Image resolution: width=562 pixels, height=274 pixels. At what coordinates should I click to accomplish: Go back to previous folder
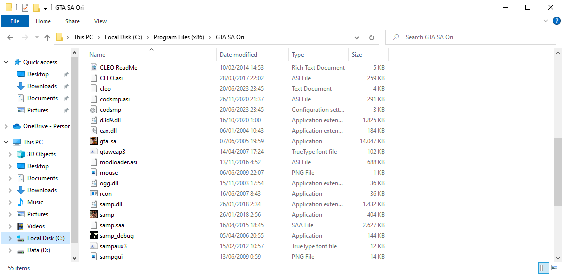point(10,37)
